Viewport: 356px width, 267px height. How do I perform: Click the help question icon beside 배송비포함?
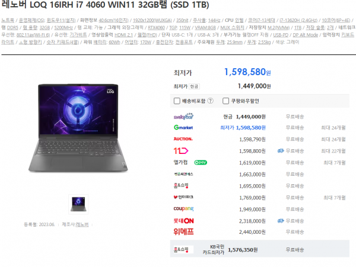click(211, 101)
